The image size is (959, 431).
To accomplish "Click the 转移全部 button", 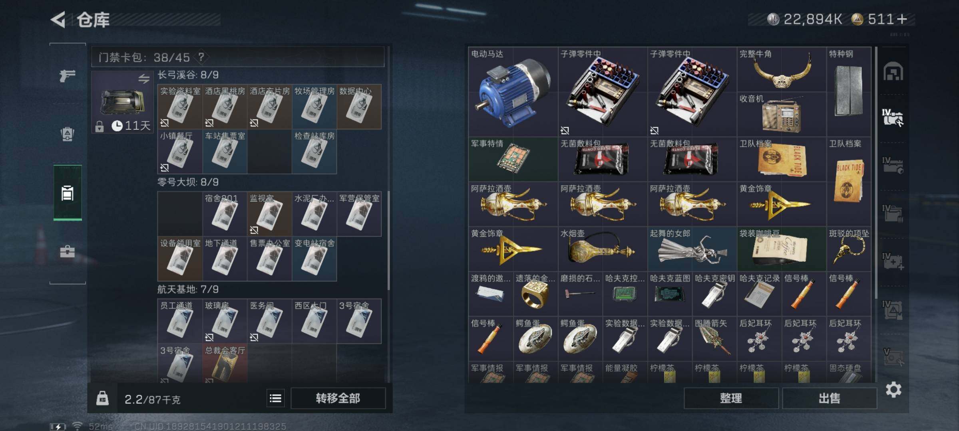I will (x=338, y=398).
